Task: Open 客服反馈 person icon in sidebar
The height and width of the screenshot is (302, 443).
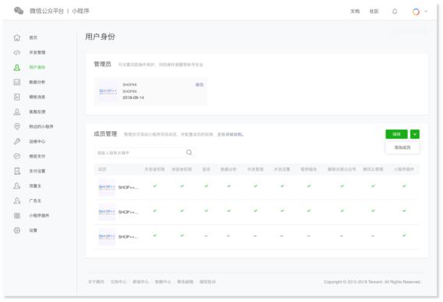Action: coord(17,112)
